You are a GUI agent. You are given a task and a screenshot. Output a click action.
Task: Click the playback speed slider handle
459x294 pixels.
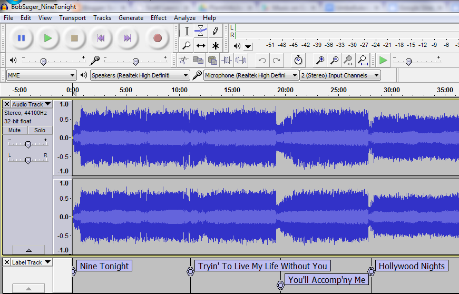(x=408, y=62)
